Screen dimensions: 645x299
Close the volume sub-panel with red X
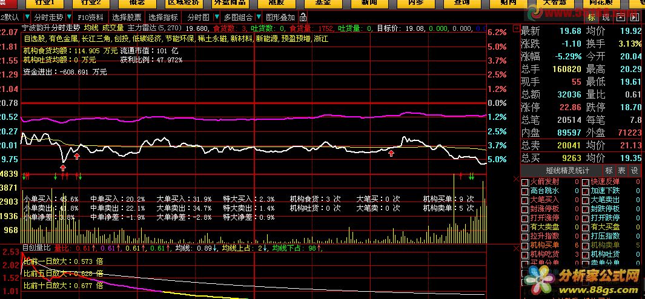pos(516,179)
